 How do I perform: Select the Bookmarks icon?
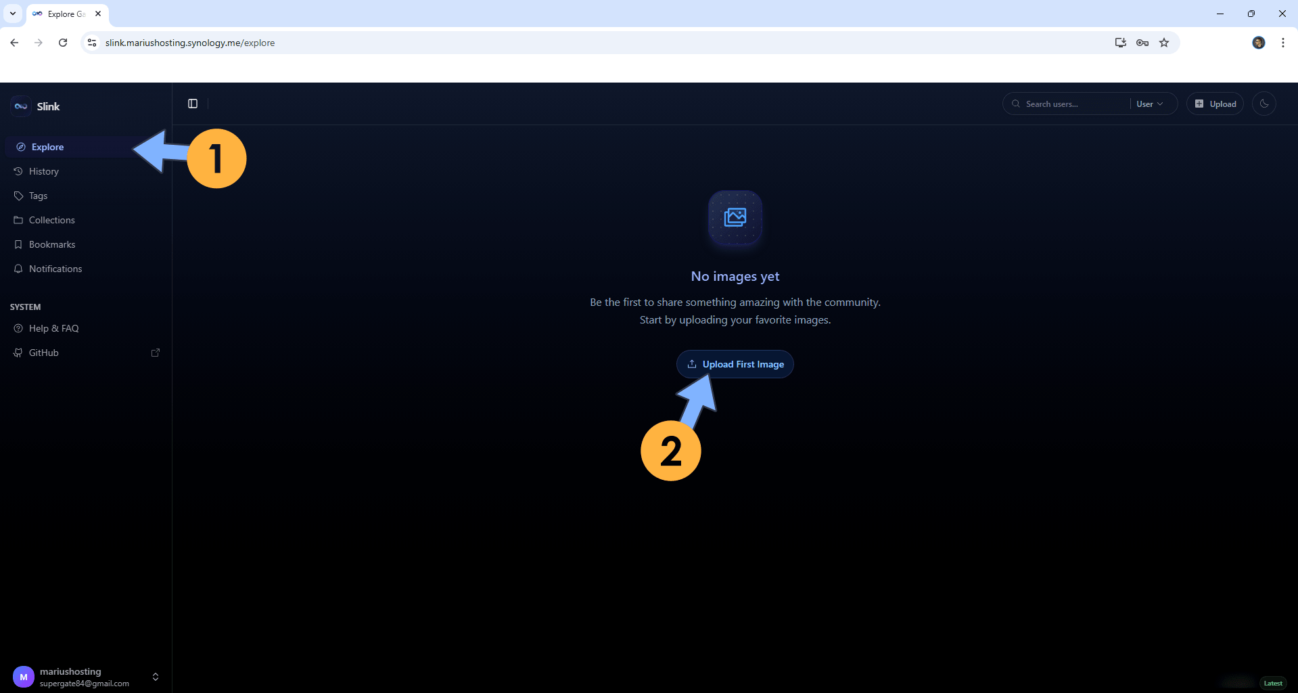coord(18,244)
